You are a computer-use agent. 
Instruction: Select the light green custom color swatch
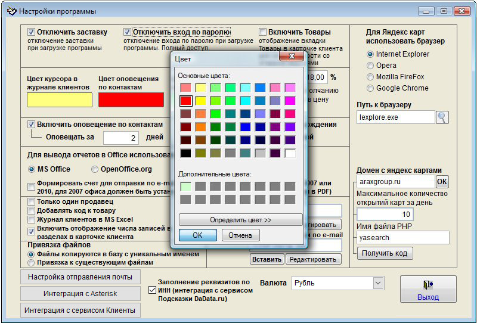(x=185, y=187)
